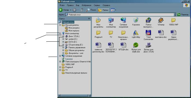This screenshot has height=98, width=191.
Task: Open the Поиск search tool
Action: 91,10
